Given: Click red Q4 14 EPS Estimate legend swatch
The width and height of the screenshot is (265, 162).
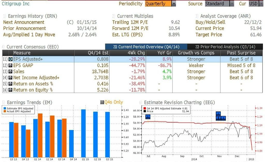Looking at the screenshot, I should click(x=145, y=108).
